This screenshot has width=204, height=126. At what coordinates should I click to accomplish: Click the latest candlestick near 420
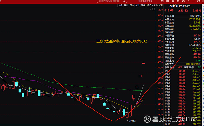click(144, 63)
